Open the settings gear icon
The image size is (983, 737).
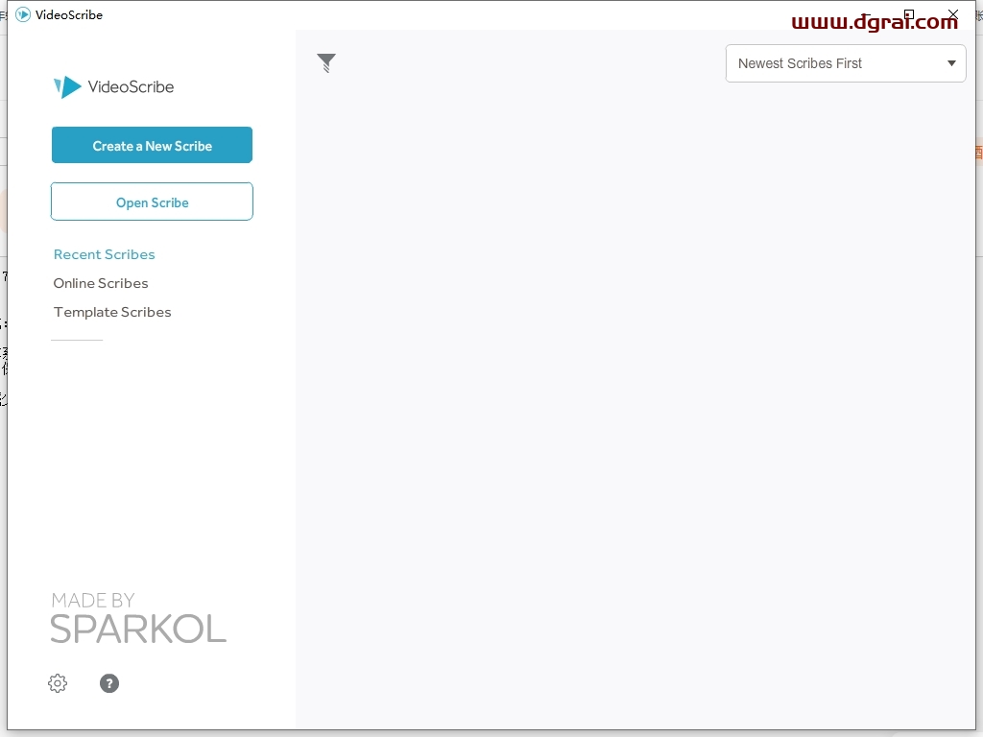[58, 683]
